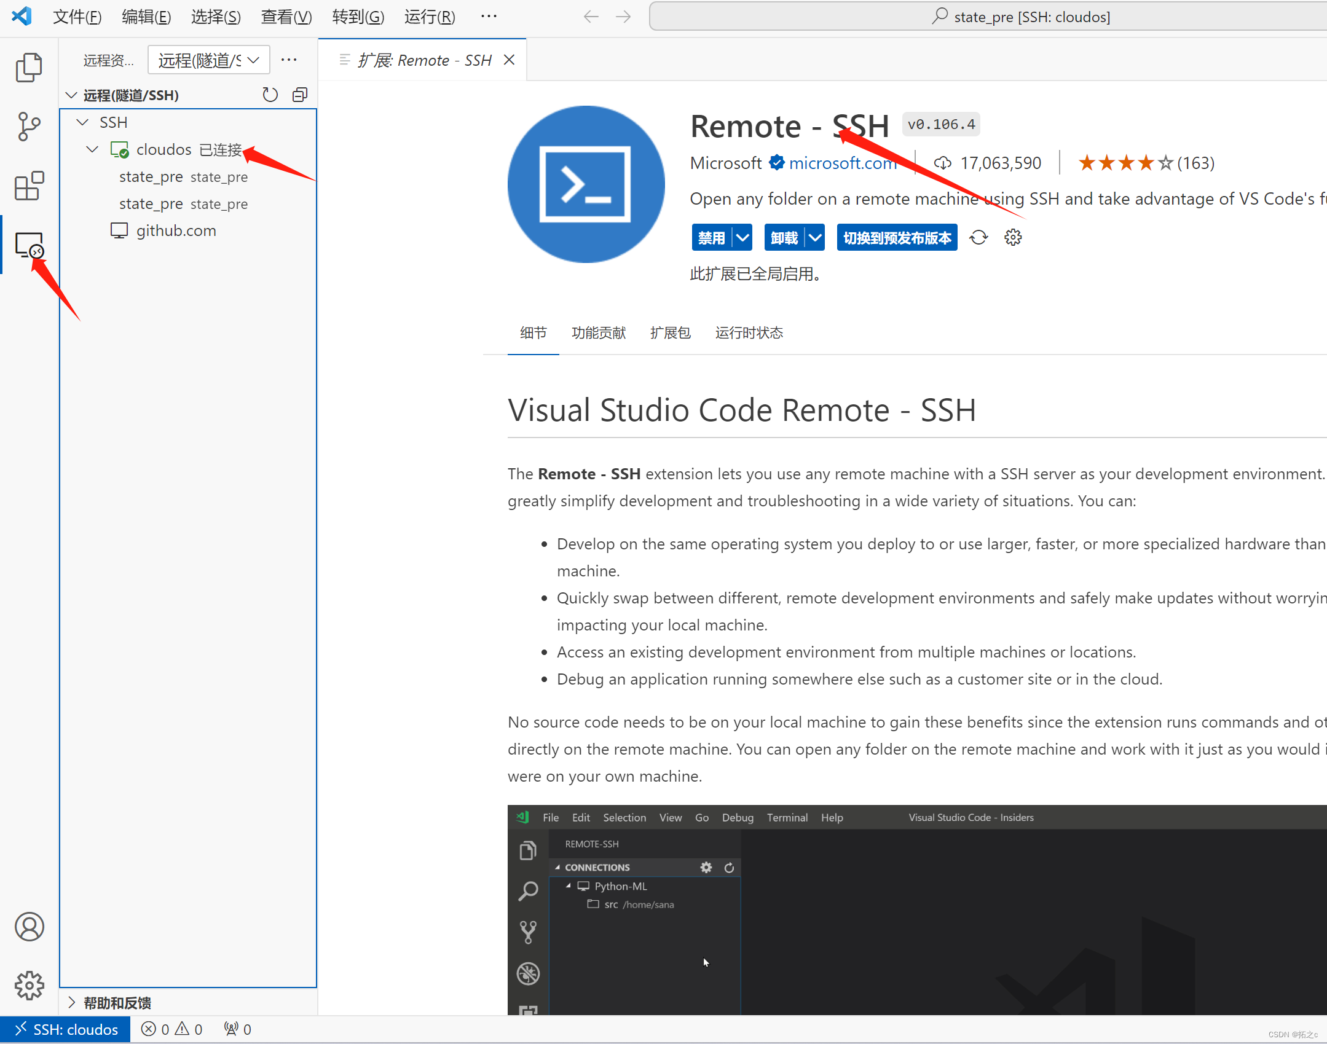This screenshot has width=1327, height=1044.
Task: Open the 查看(V) menu
Action: (286, 17)
